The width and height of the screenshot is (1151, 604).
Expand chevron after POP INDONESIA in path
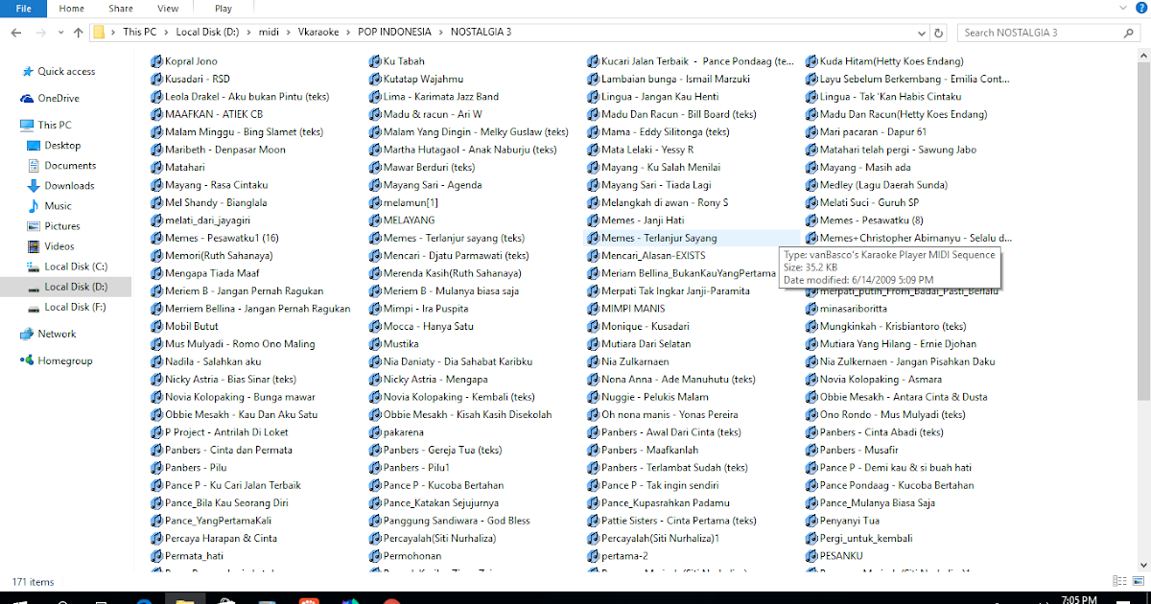[x=440, y=32]
